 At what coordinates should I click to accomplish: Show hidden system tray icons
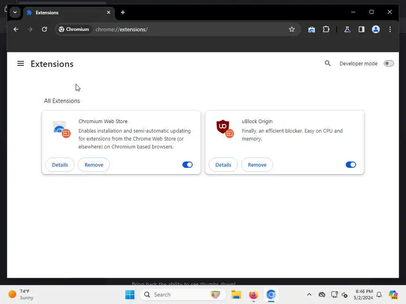(x=309, y=294)
